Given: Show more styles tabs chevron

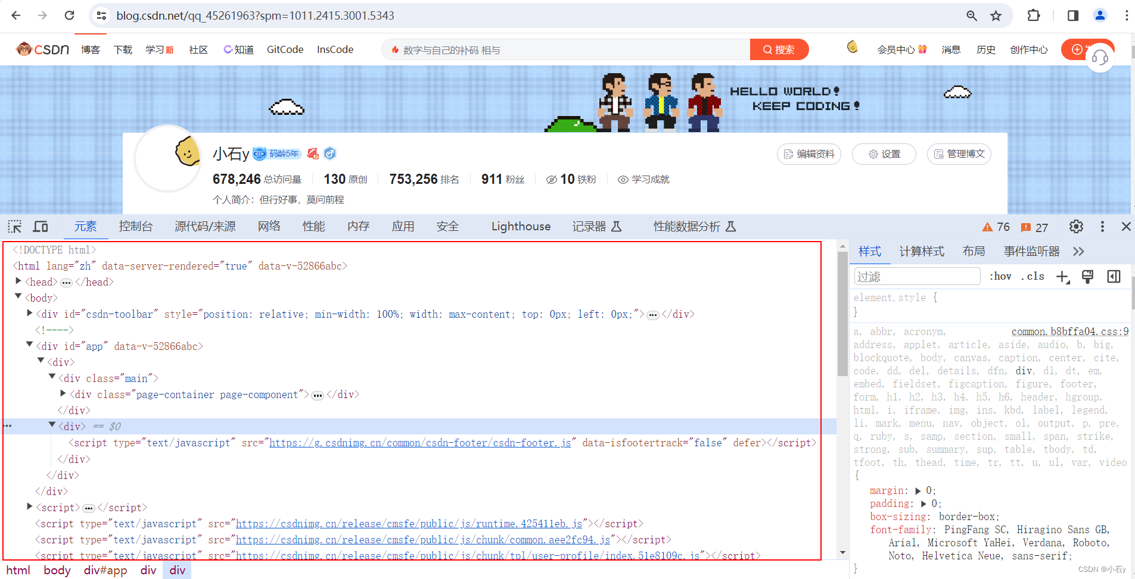Looking at the screenshot, I should 1078,252.
